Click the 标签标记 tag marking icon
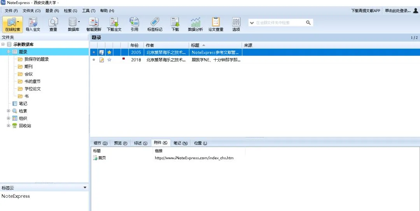Screen dimensions: 420x211 click(155, 25)
